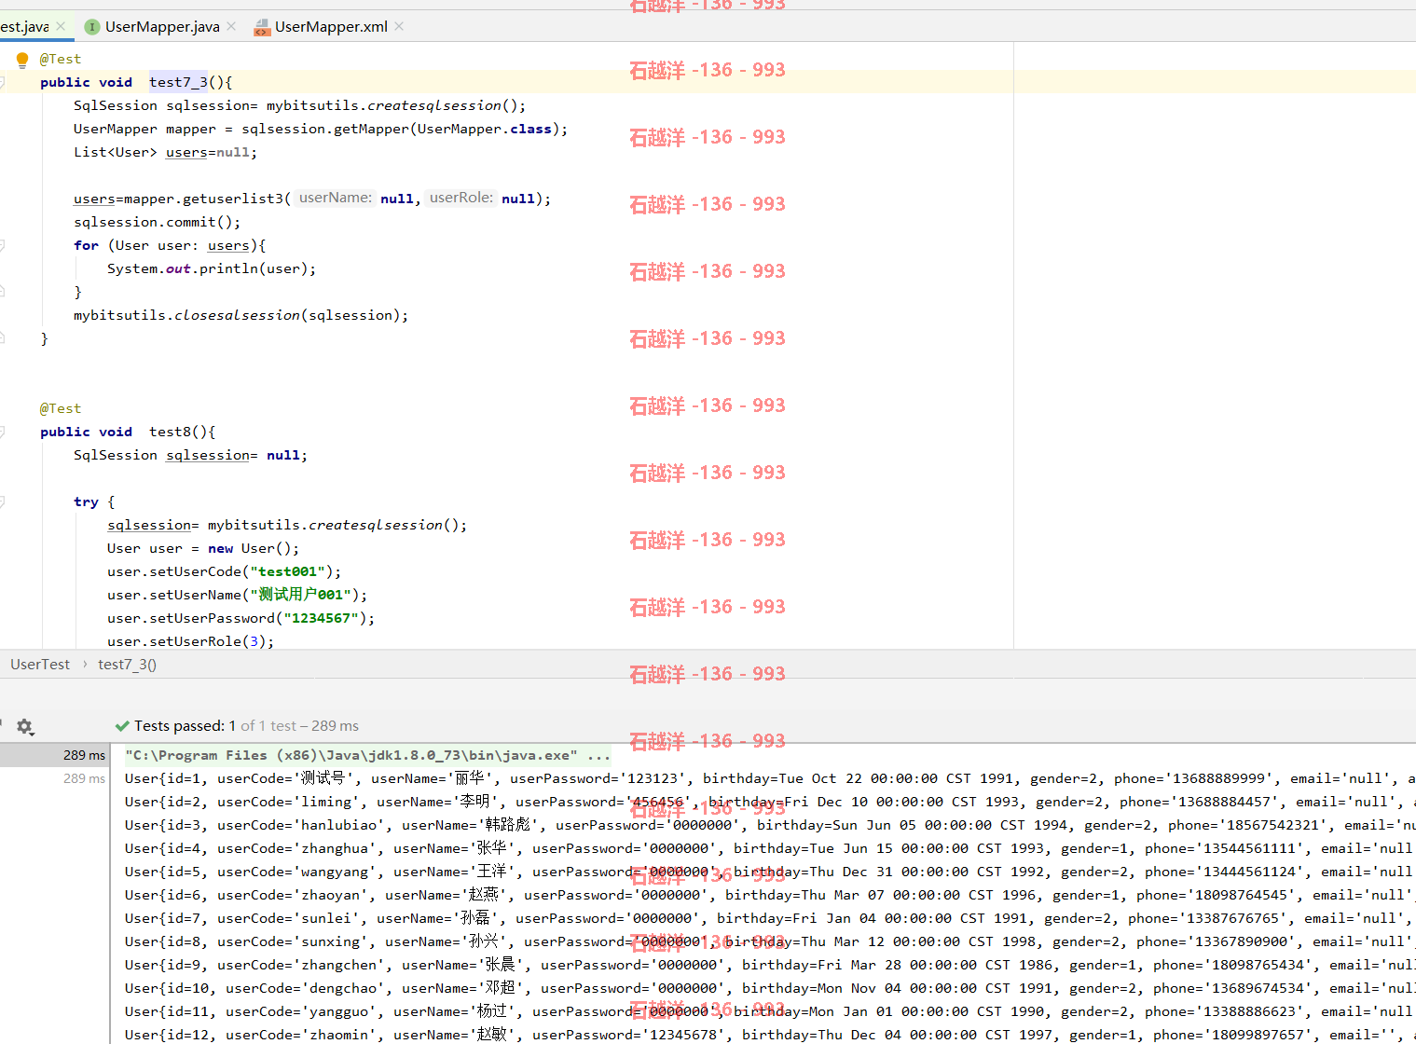
Task: Click console row with userCode 'sunxing'
Action: point(770,941)
